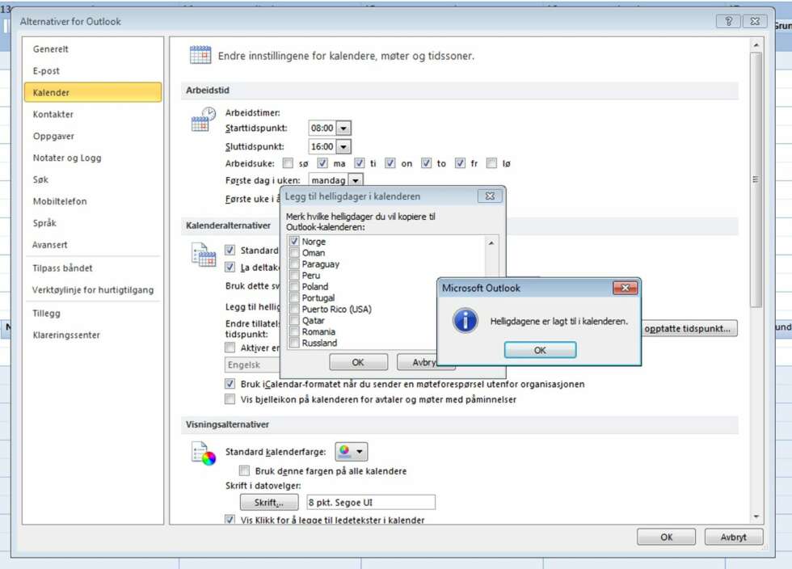Viewport: 792px width, 569px height.
Task: Click the options pane scrollbar up arrow
Action: (x=756, y=45)
